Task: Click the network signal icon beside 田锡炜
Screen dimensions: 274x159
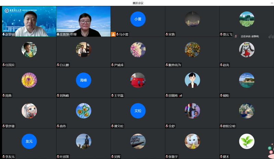Action: 180,96
